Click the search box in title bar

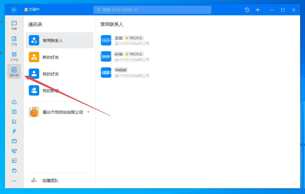click(152, 10)
